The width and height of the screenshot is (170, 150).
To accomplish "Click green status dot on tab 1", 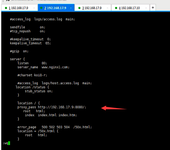I will pos(6,8).
